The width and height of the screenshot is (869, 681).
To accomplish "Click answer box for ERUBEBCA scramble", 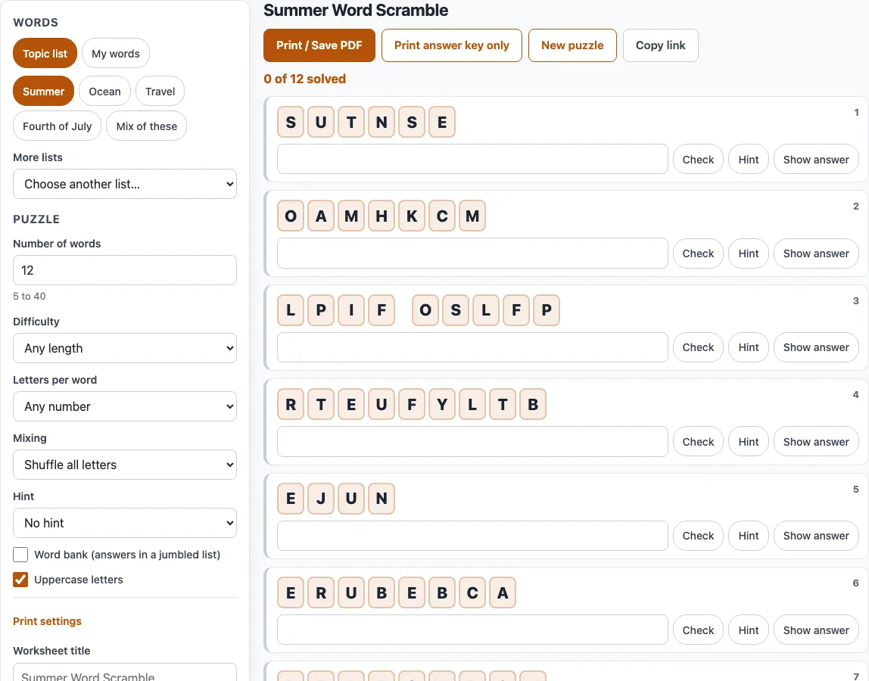I will coord(473,630).
